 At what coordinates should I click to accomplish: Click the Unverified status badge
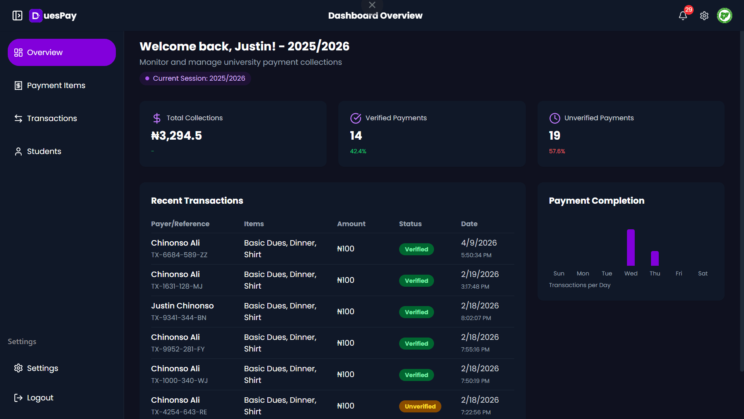tap(420, 406)
